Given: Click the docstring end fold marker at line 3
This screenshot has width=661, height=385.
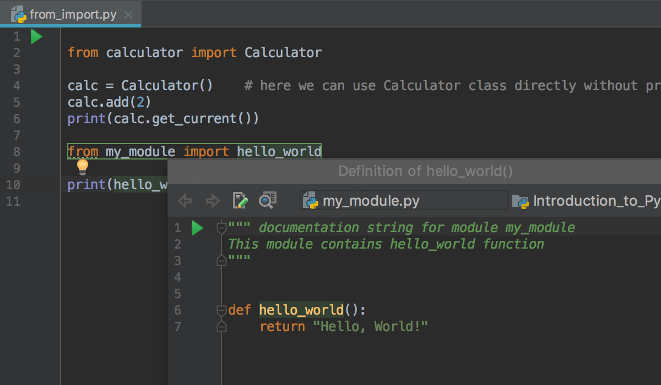Looking at the screenshot, I should (x=221, y=260).
